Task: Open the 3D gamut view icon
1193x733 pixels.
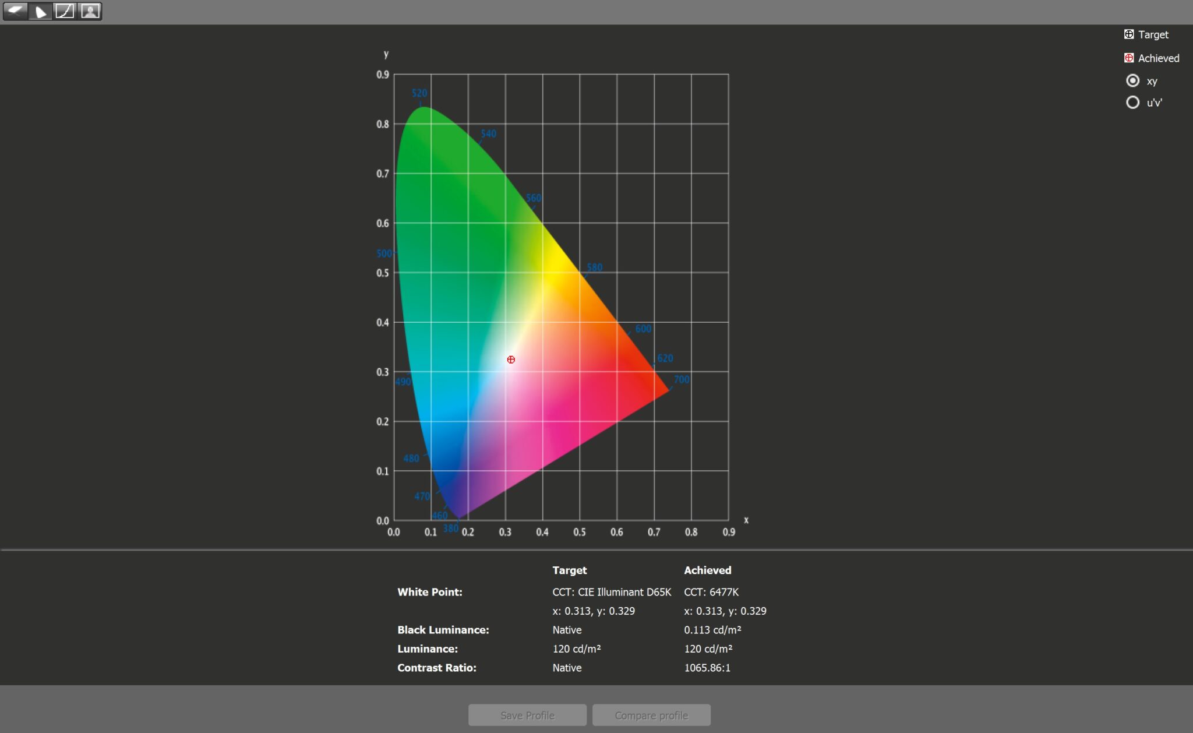Action: point(15,11)
